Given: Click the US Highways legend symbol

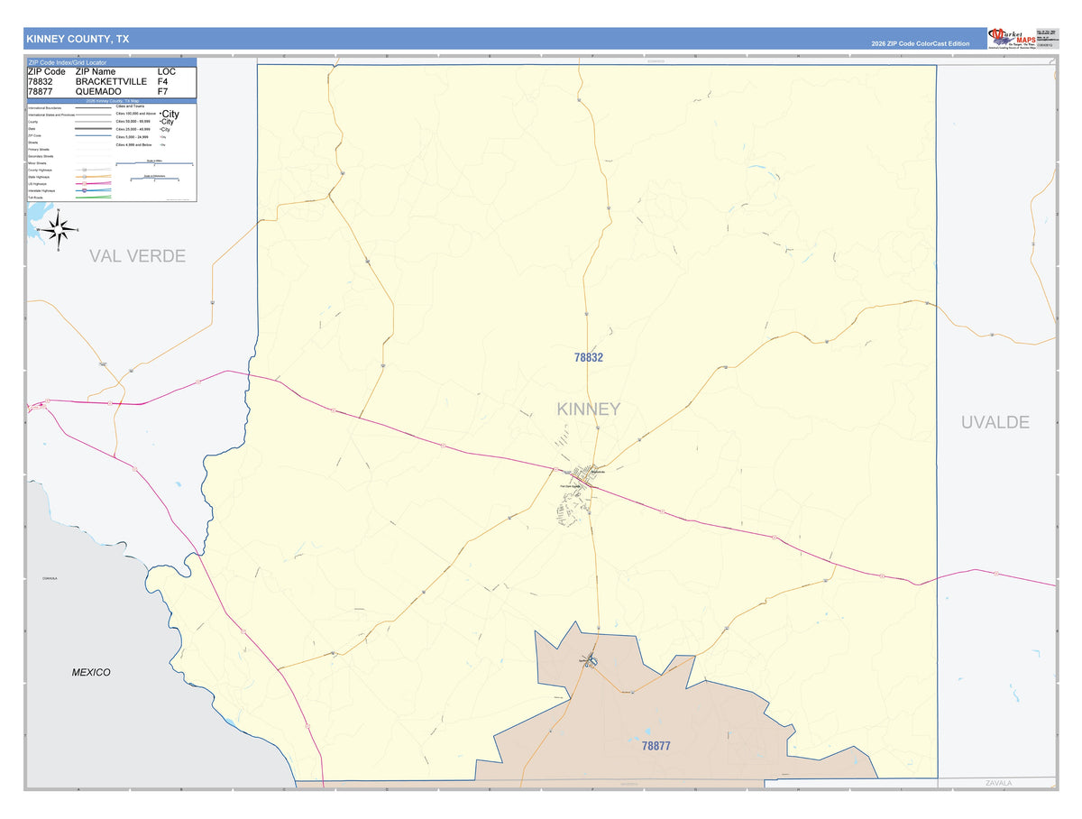Looking at the screenshot, I should [93, 184].
